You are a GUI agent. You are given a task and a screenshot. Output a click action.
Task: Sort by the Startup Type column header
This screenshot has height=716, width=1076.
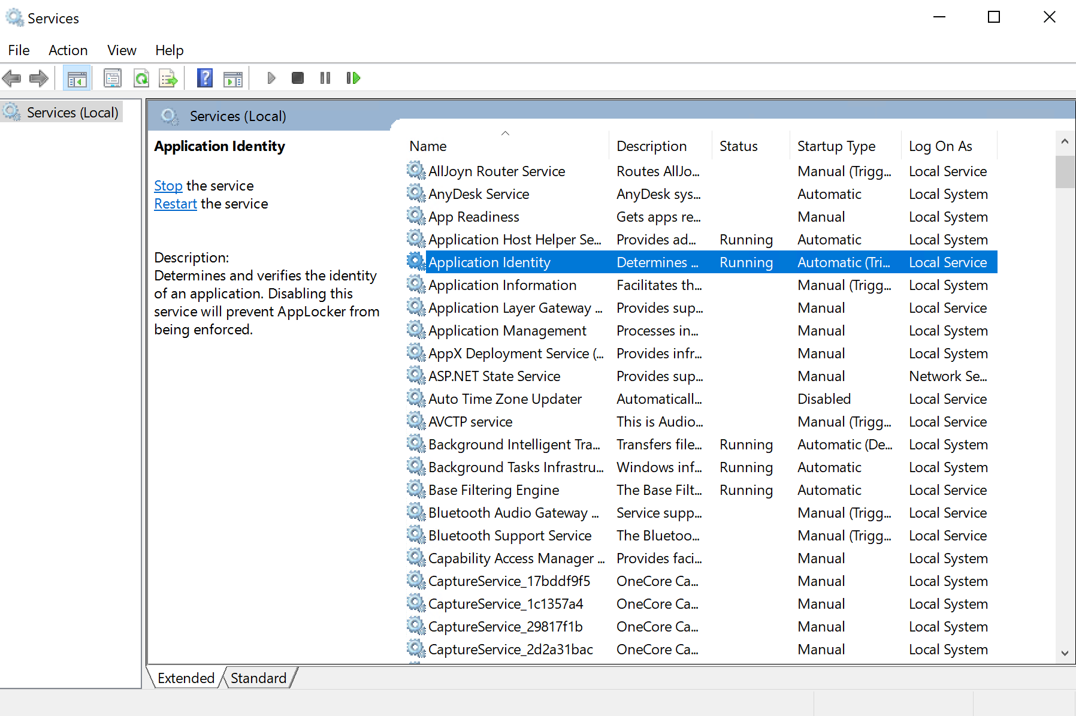tap(846, 146)
